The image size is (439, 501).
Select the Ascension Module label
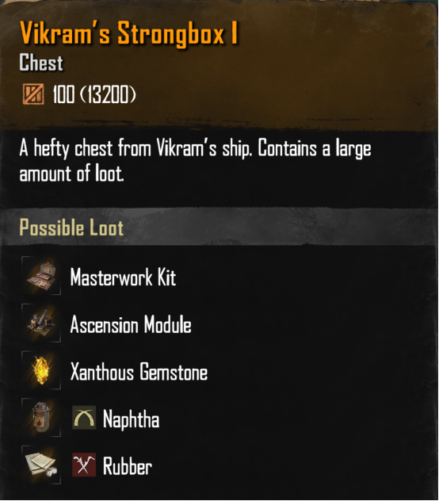pos(131,324)
